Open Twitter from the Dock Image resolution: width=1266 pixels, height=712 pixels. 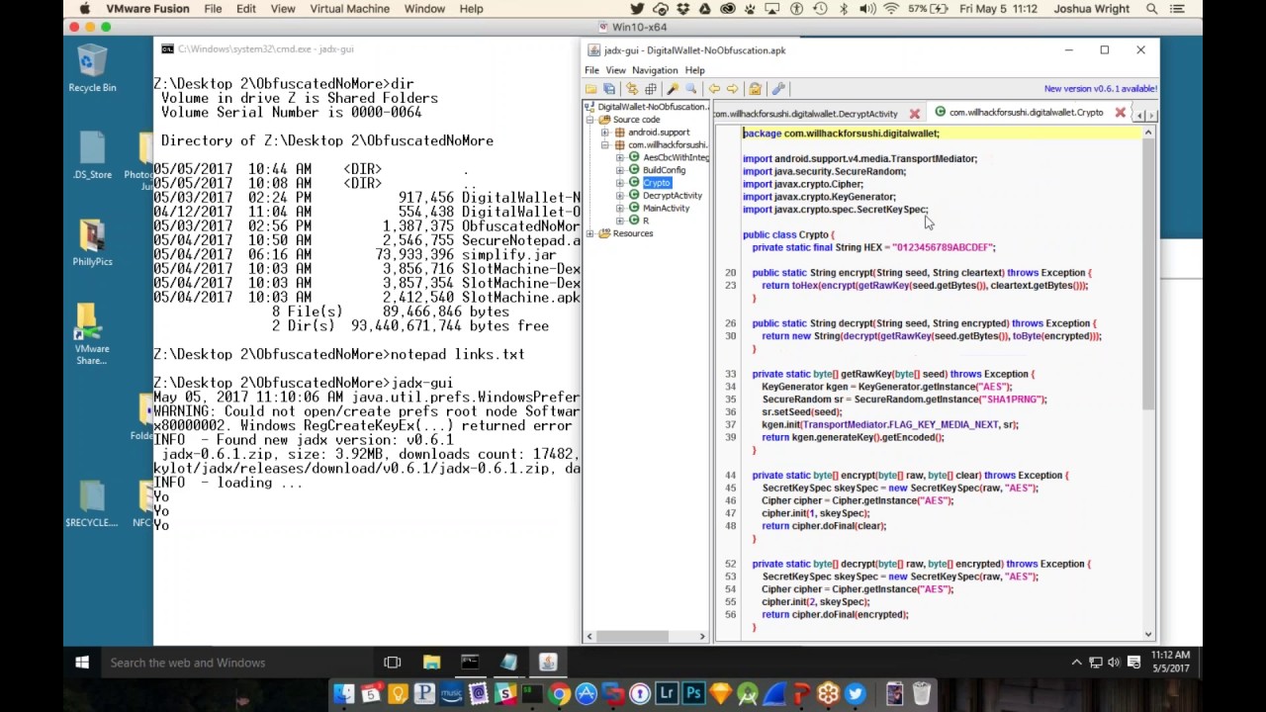[855, 694]
